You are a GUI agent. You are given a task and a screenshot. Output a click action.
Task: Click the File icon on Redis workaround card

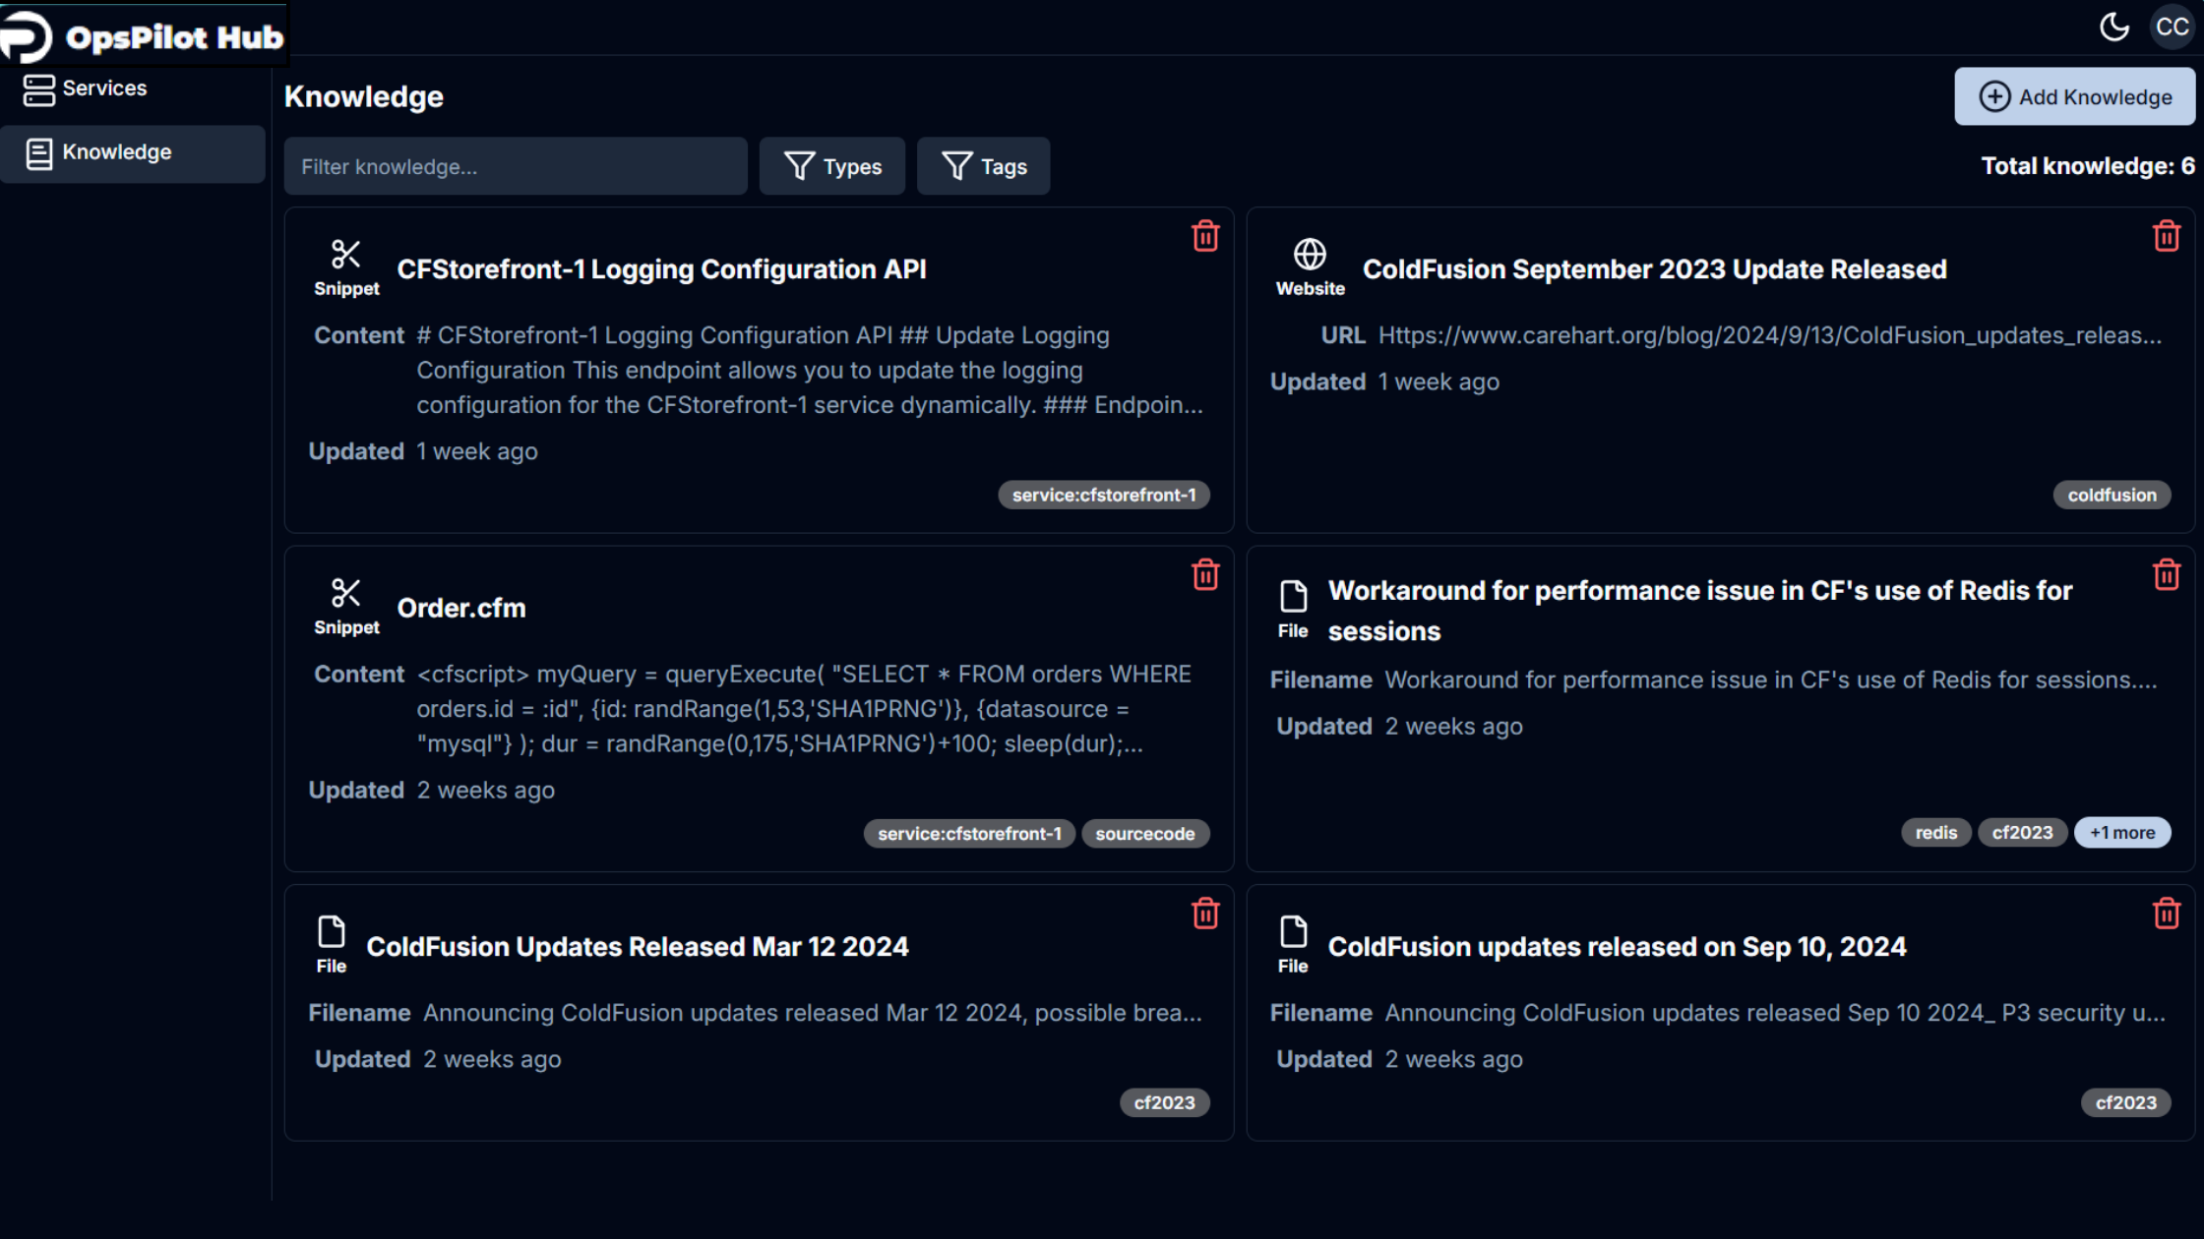click(1293, 596)
